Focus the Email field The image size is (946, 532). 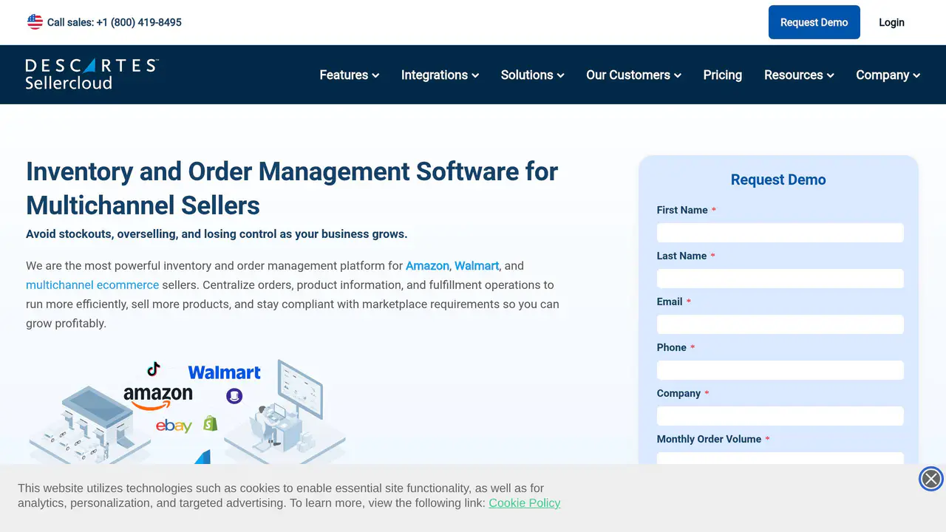780,324
